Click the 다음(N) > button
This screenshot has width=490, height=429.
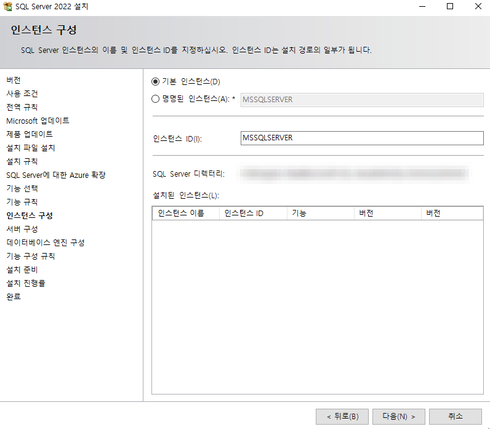click(x=398, y=417)
